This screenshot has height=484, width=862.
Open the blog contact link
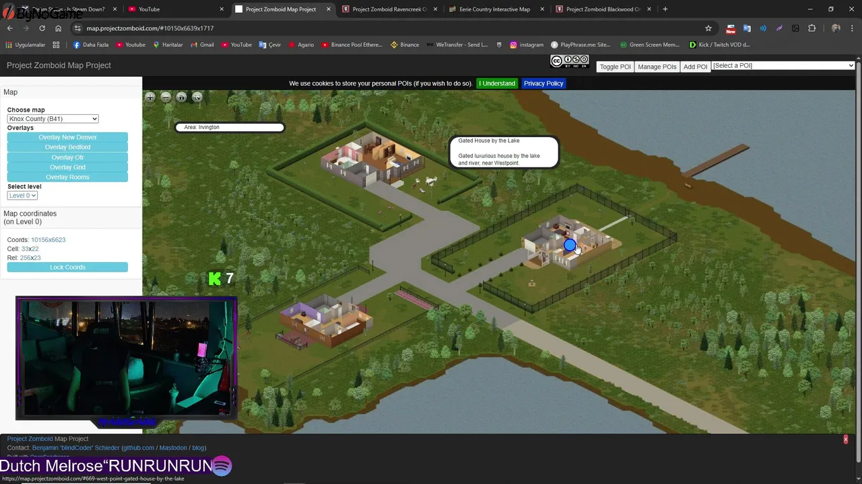pyautogui.click(x=197, y=448)
